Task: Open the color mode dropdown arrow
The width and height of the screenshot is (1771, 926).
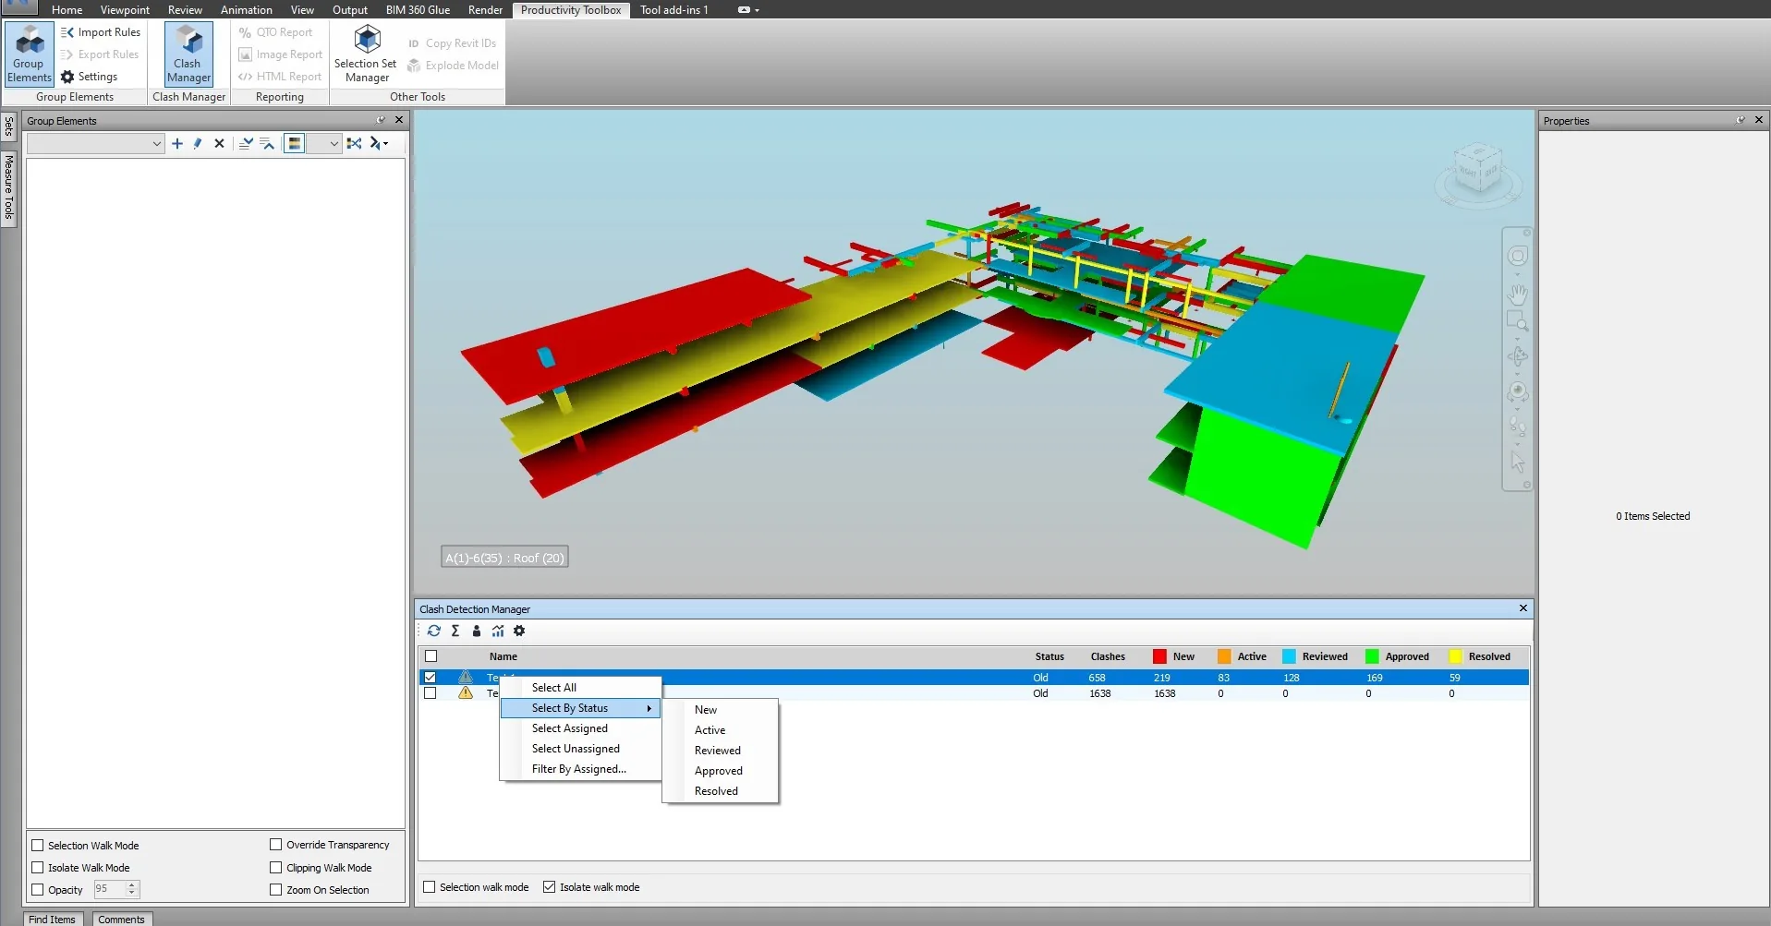Action: click(x=334, y=143)
